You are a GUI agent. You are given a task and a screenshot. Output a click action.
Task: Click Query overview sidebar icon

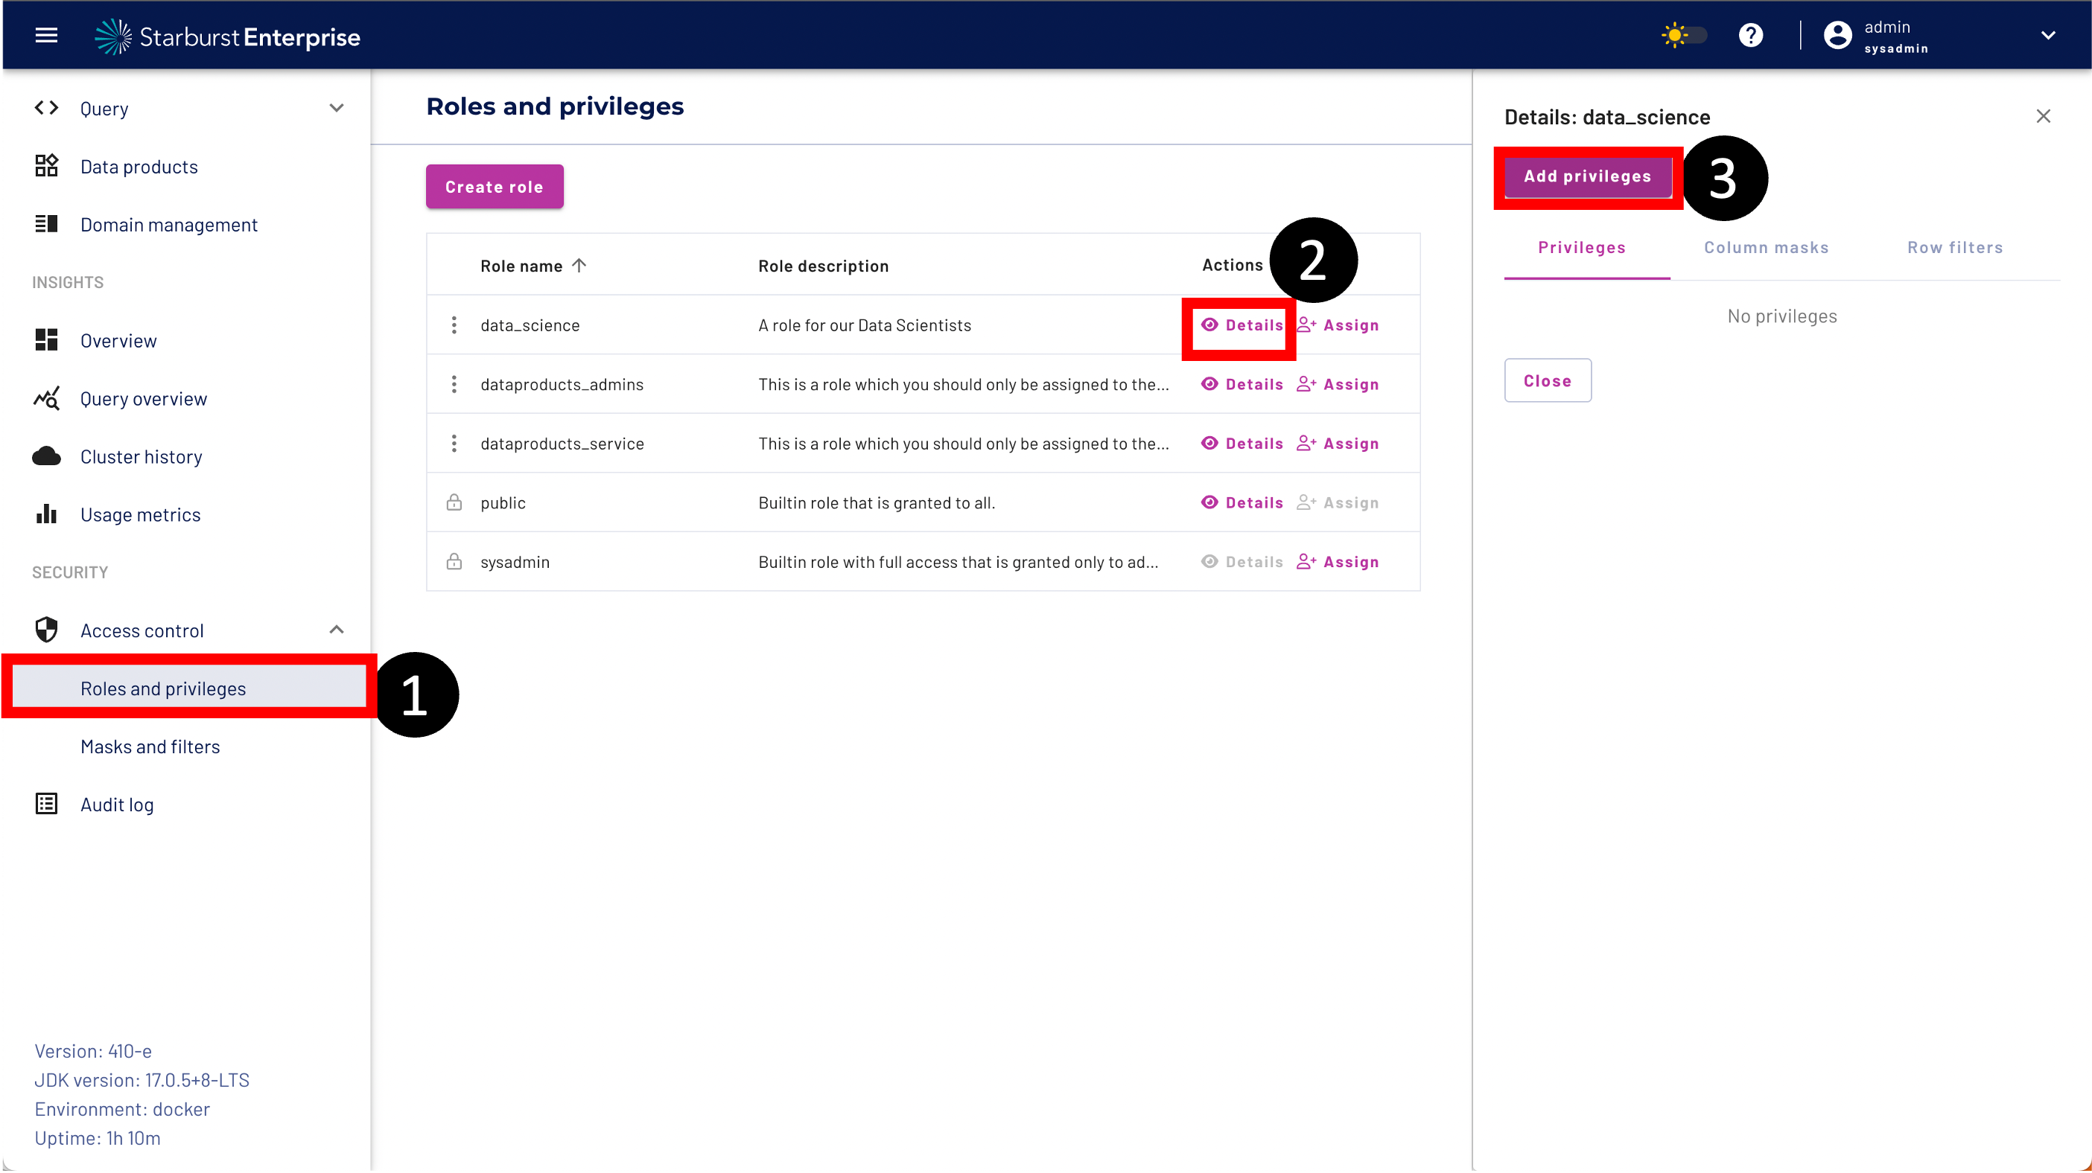click(46, 399)
